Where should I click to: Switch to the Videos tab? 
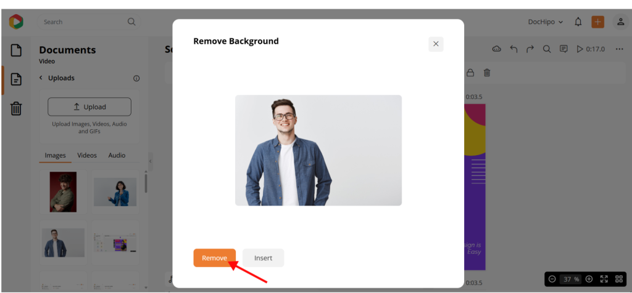(x=87, y=155)
